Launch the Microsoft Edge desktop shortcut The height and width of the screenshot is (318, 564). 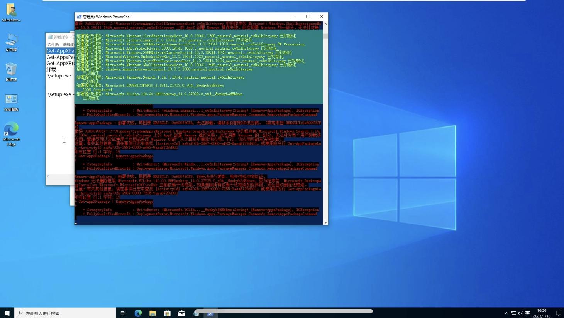click(11, 134)
